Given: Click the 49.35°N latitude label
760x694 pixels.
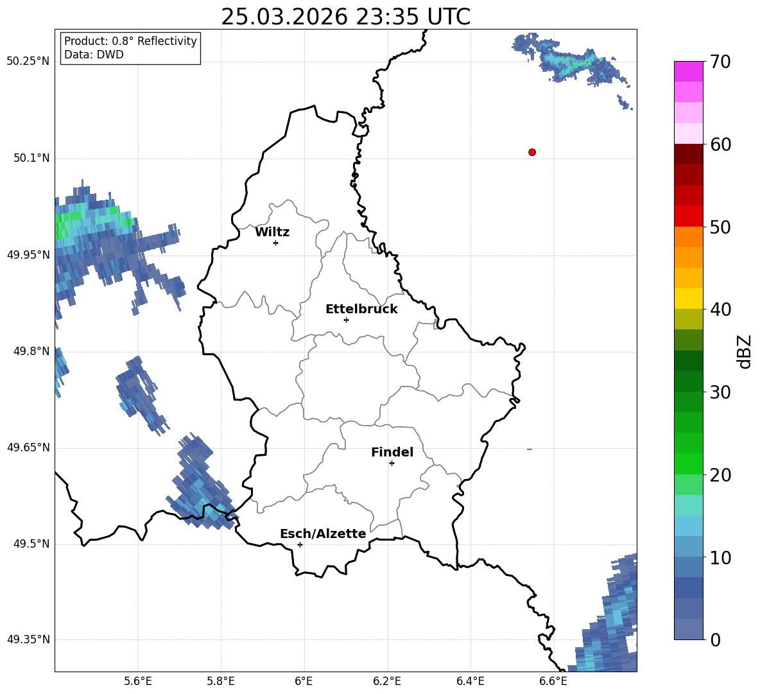Looking at the screenshot, I should (28, 639).
